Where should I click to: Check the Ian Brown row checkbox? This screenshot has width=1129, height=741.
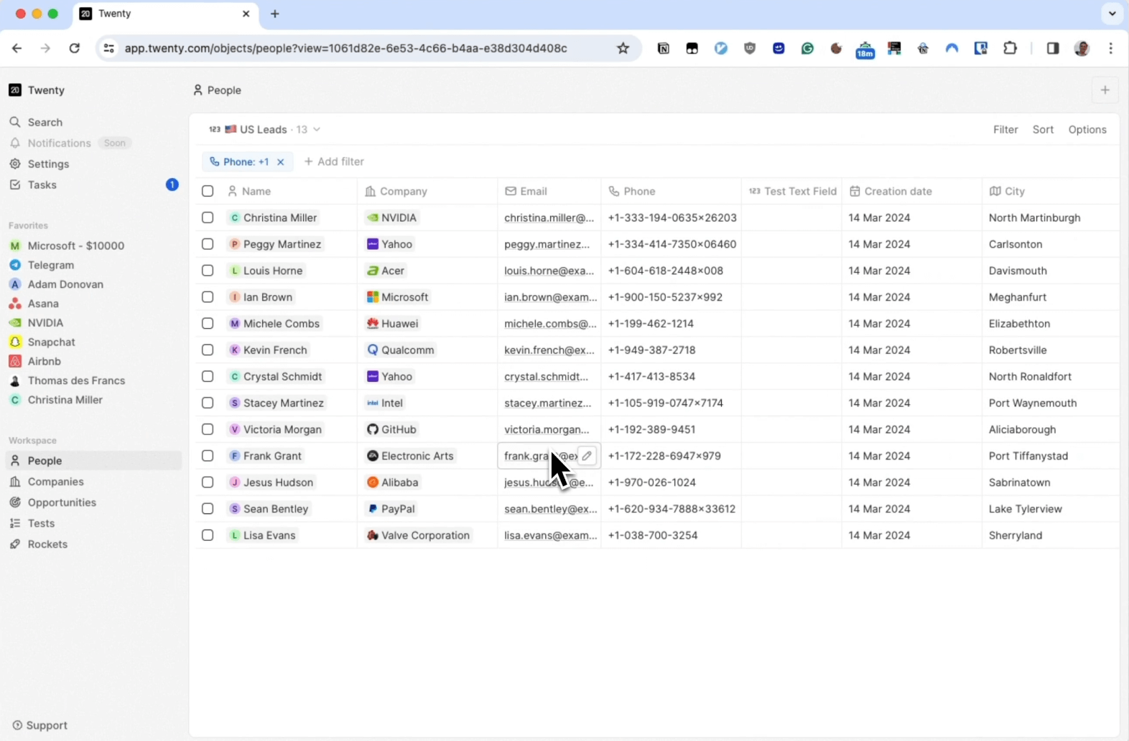(x=208, y=297)
